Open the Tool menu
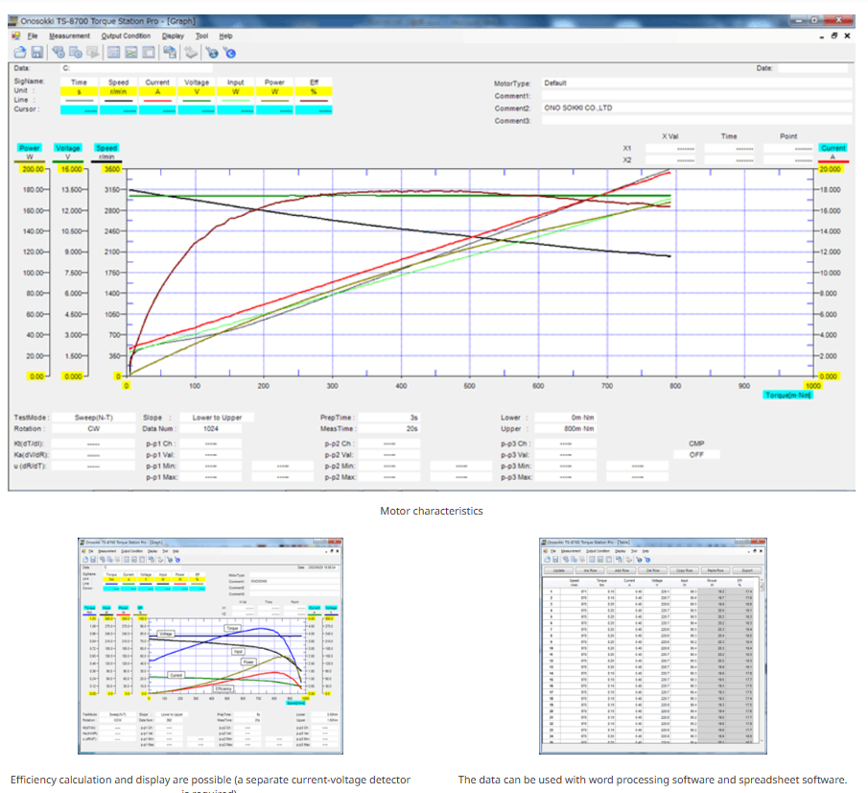The image size is (868, 793). click(x=201, y=36)
